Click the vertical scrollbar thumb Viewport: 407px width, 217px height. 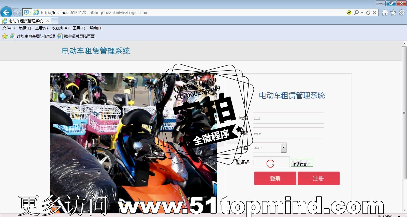coord(404,113)
